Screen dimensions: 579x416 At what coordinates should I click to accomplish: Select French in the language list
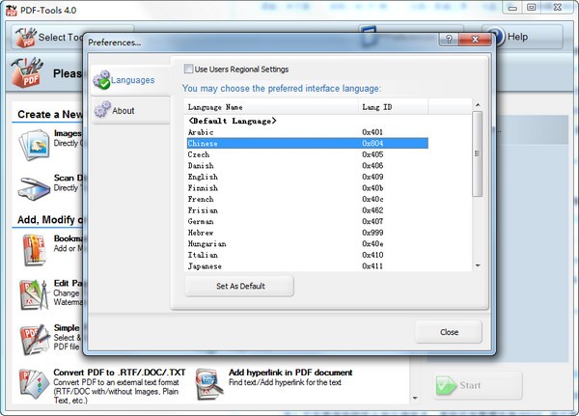pos(308,199)
